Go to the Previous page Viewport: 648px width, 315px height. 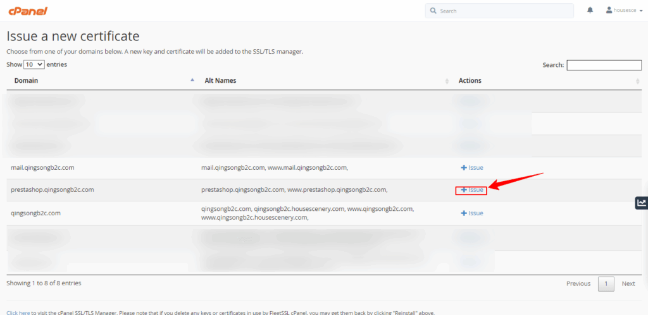coord(578,283)
